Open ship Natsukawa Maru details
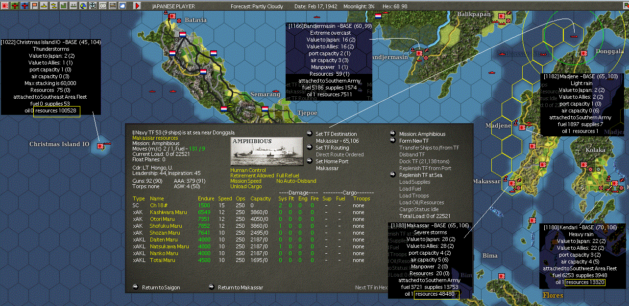The width and height of the screenshot is (629, 306). click(169, 246)
